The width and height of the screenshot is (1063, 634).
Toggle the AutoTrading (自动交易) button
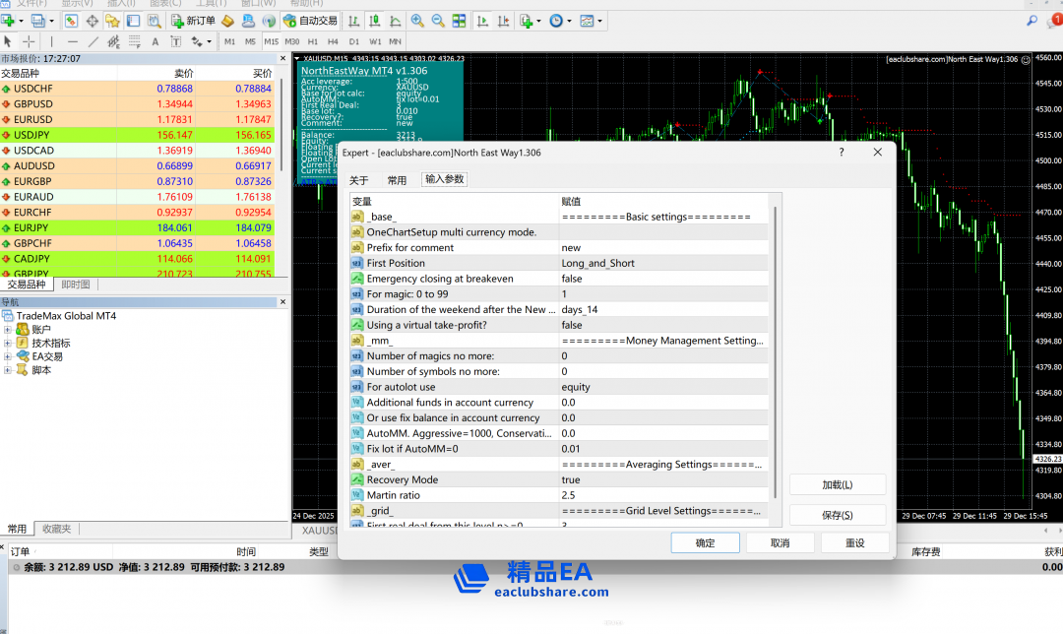[x=308, y=21]
